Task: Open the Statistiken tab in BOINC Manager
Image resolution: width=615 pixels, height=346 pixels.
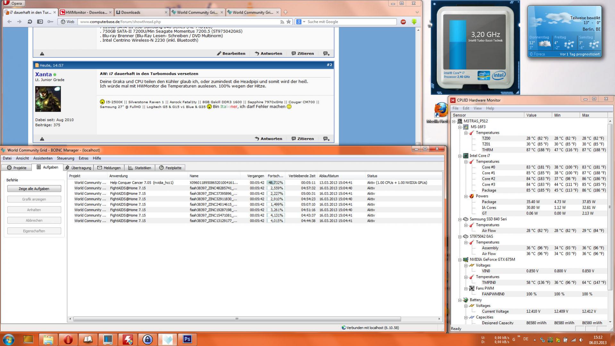Action: point(140,168)
